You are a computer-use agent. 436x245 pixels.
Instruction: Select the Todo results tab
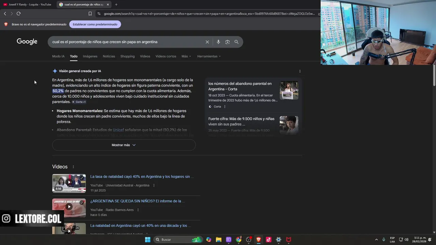point(74,56)
